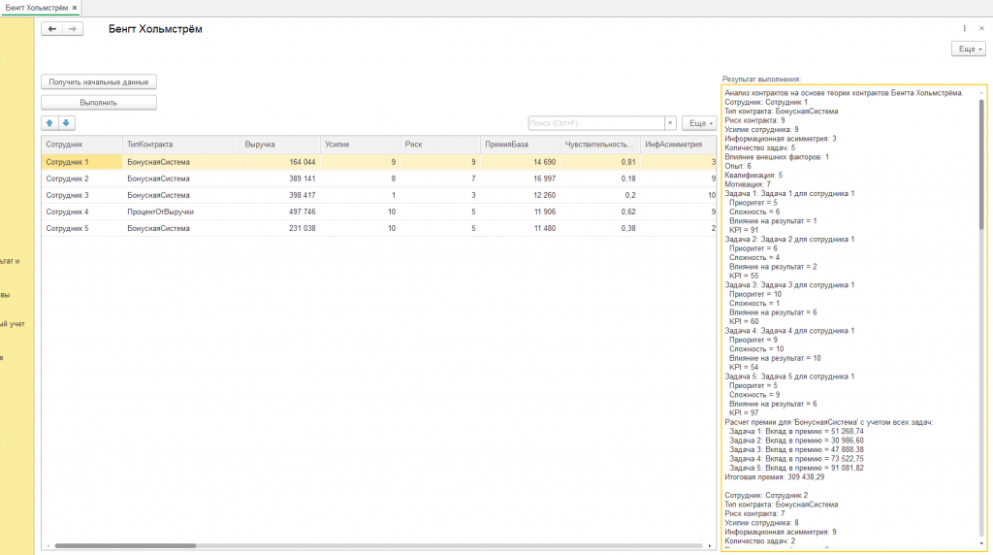Click revenue cell 231 038
Viewport: 993px width, 555px height.
click(280, 228)
